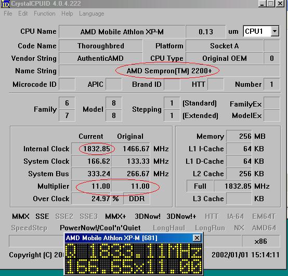
Task: Click the SSE feature label
Action: pos(42,216)
